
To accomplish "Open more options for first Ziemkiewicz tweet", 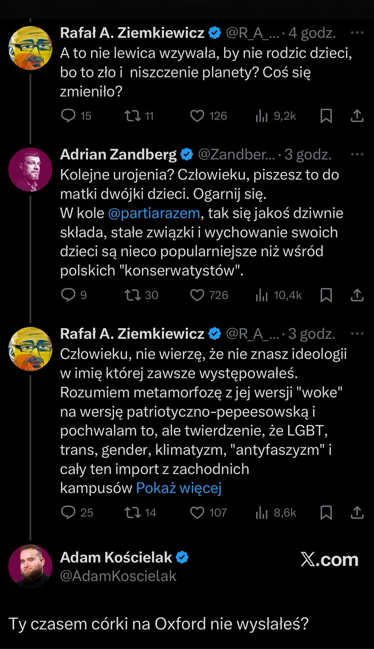I will (357, 33).
